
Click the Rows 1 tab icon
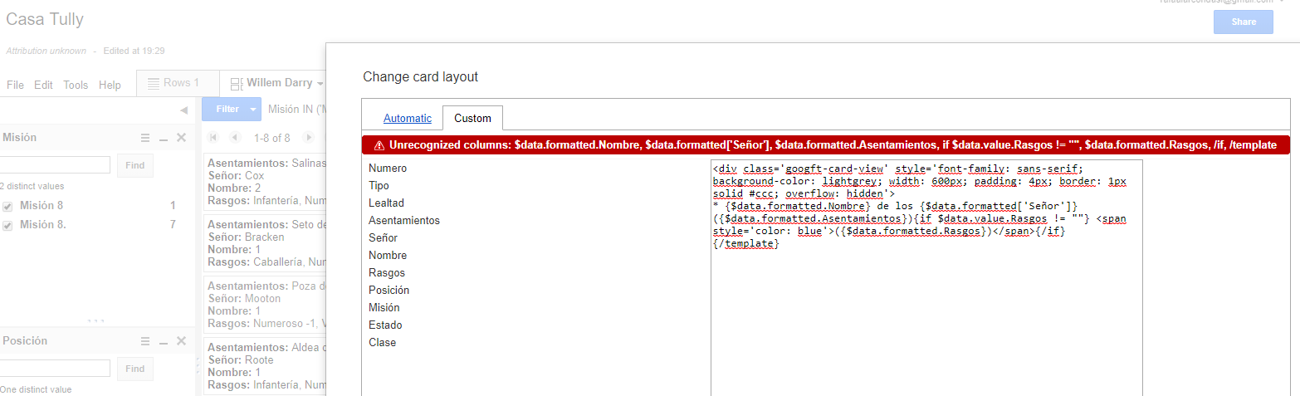point(154,83)
